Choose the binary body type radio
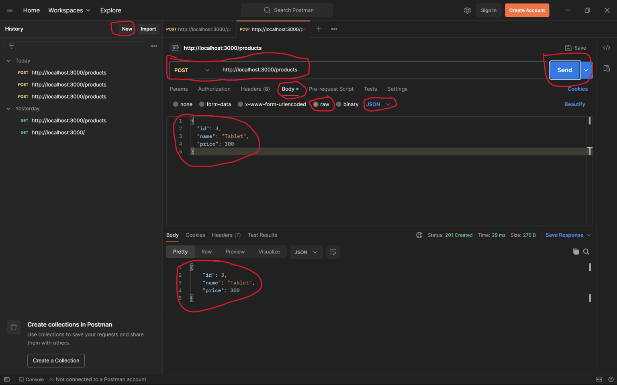The height and width of the screenshot is (385, 617). (x=339, y=104)
